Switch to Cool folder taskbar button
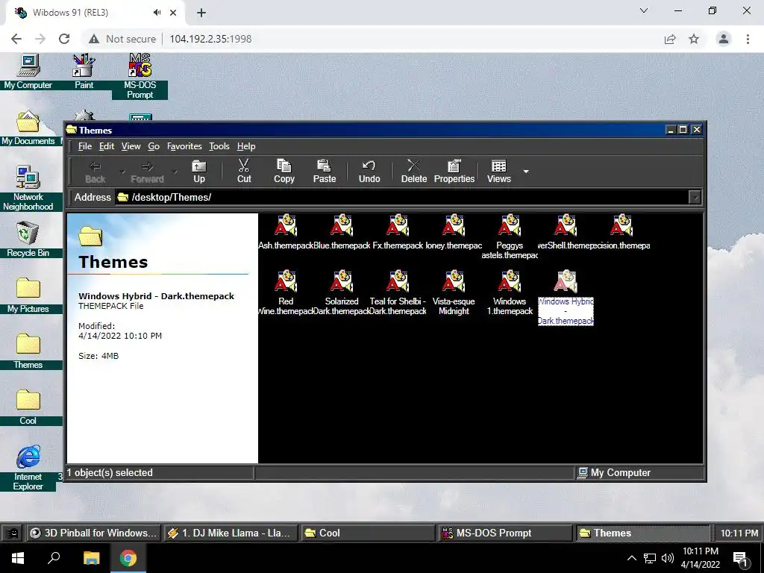Image resolution: width=764 pixels, height=573 pixels. click(x=368, y=533)
